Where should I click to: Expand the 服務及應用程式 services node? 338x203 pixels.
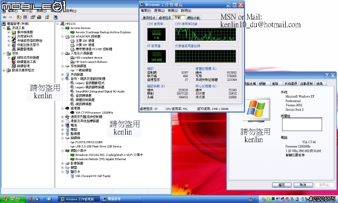(x=4, y=70)
